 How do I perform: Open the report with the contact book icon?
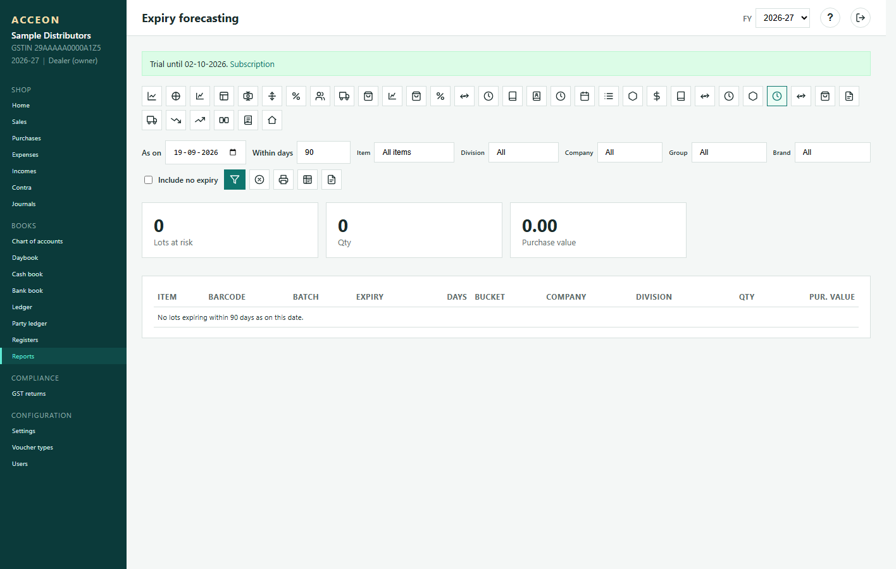(x=537, y=96)
